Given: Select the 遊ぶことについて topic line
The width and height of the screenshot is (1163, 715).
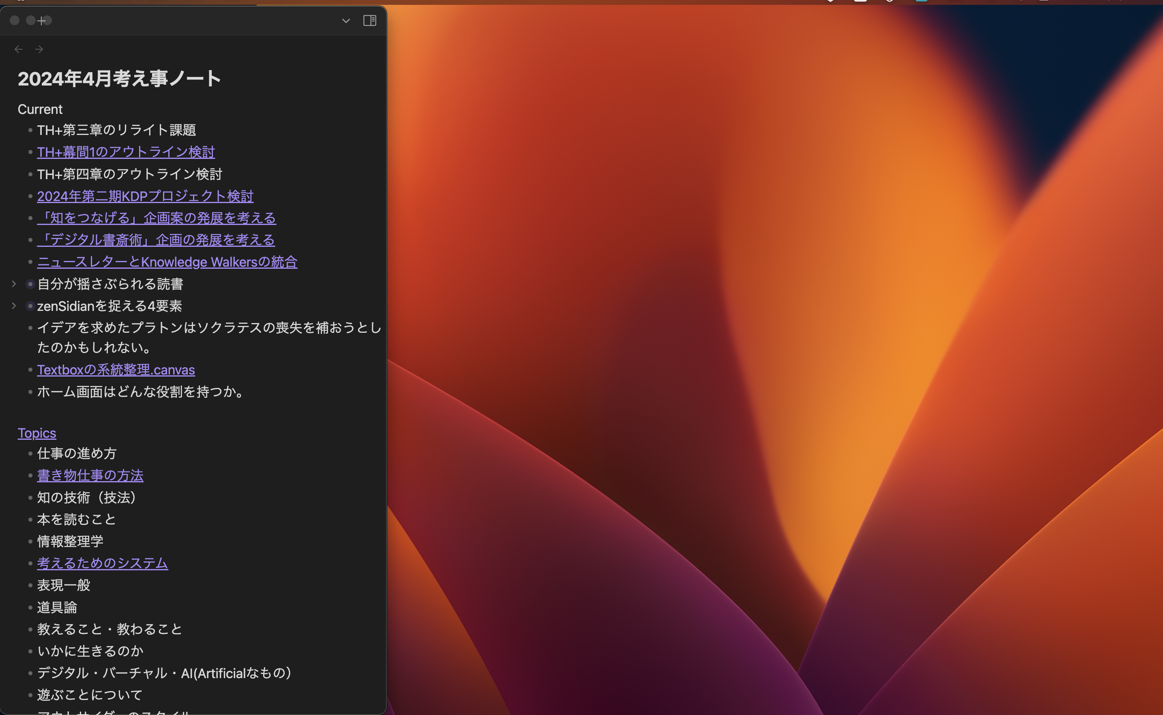Looking at the screenshot, I should click(x=90, y=695).
